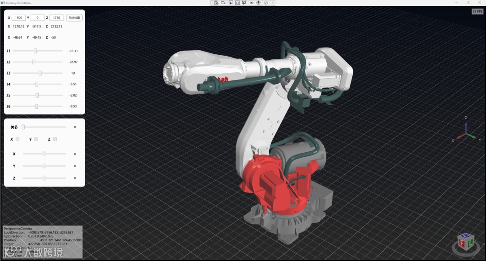Click the J5 joint slider thumb

pyautogui.click(x=37, y=95)
